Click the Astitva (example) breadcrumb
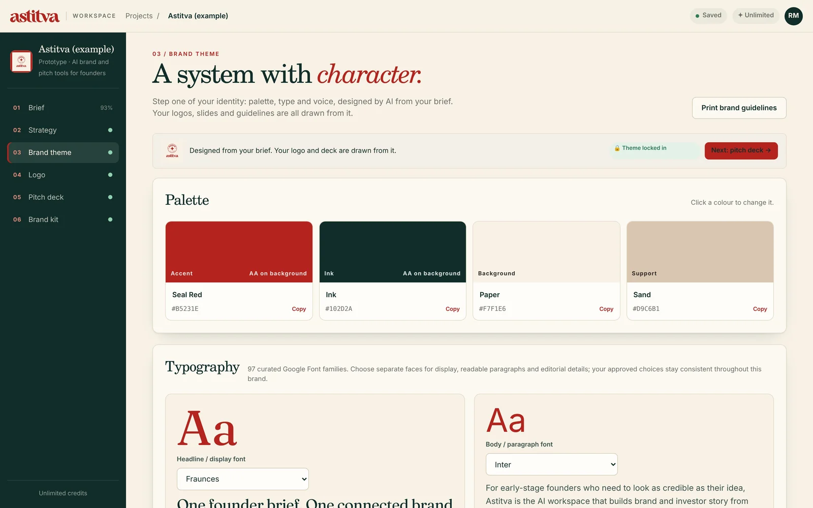This screenshot has width=813, height=508. click(198, 16)
